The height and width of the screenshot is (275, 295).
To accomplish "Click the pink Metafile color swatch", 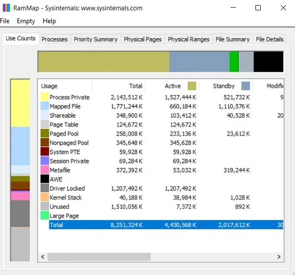I will tap(44, 170).
